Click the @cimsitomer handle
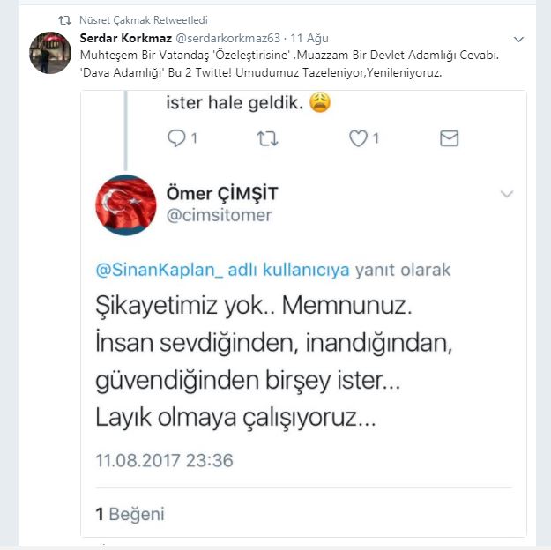Viewport: 551px width, 550px height. tap(219, 215)
